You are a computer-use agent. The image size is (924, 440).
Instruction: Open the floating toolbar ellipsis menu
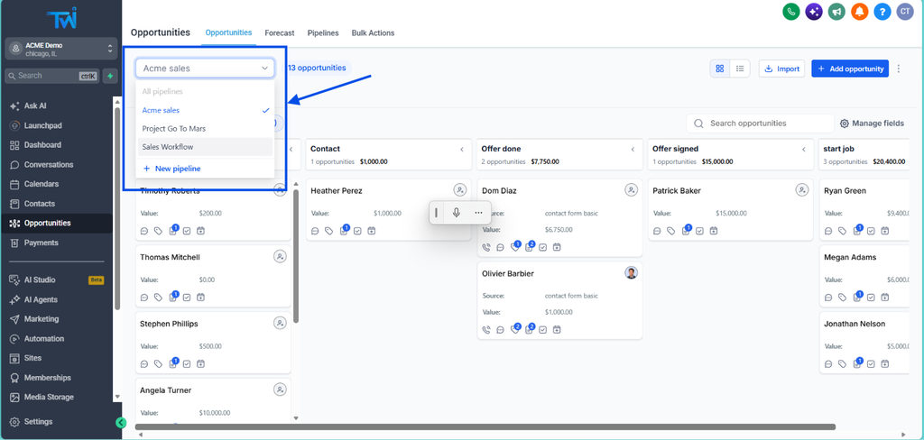coord(478,213)
